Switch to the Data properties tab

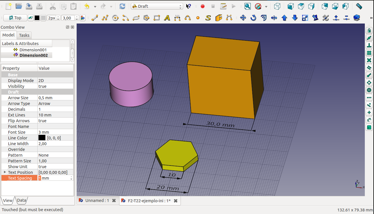[22, 200]
